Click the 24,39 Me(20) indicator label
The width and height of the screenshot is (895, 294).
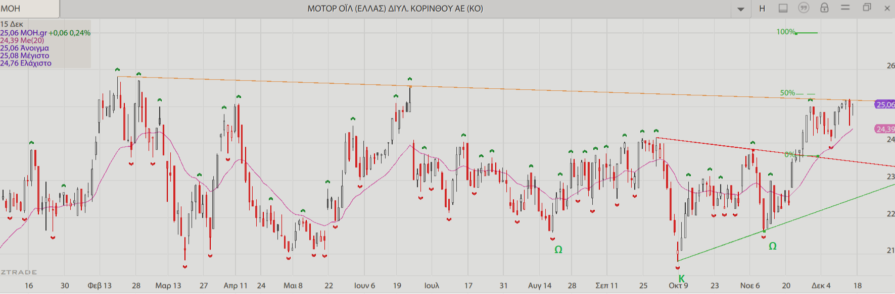(22, 40)
